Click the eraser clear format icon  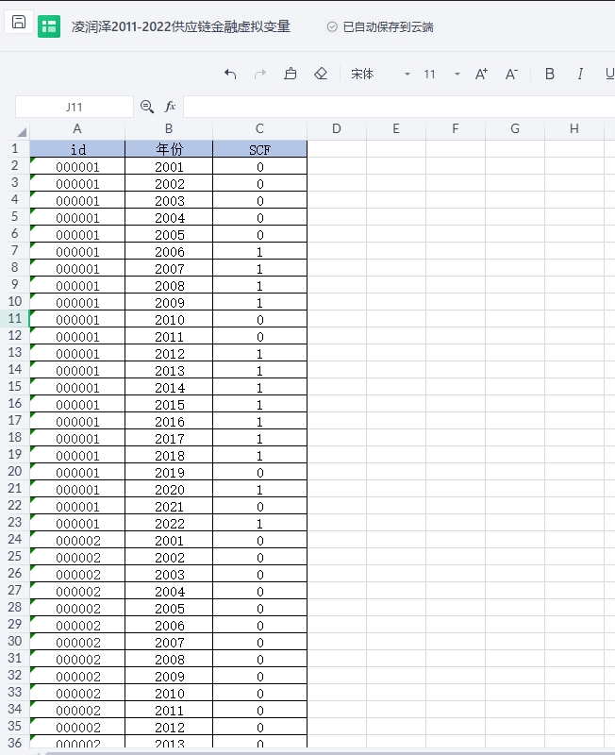point(321,74)
